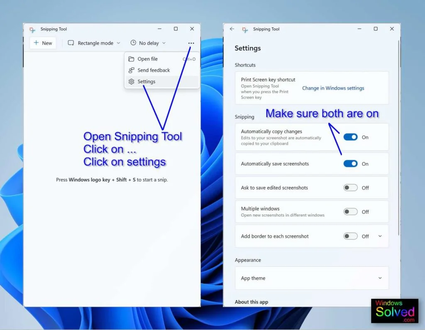
Task: Toggle Automatically save screenshots switch
Action: 350,164
